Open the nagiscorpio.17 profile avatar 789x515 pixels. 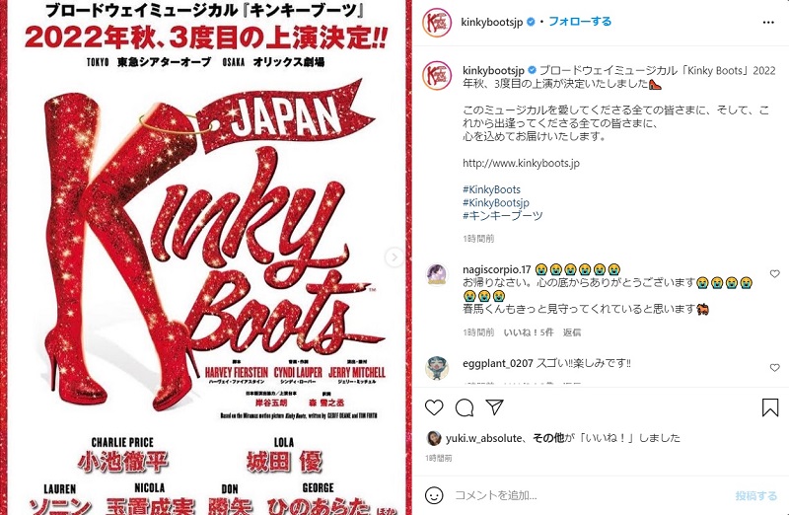437,274
